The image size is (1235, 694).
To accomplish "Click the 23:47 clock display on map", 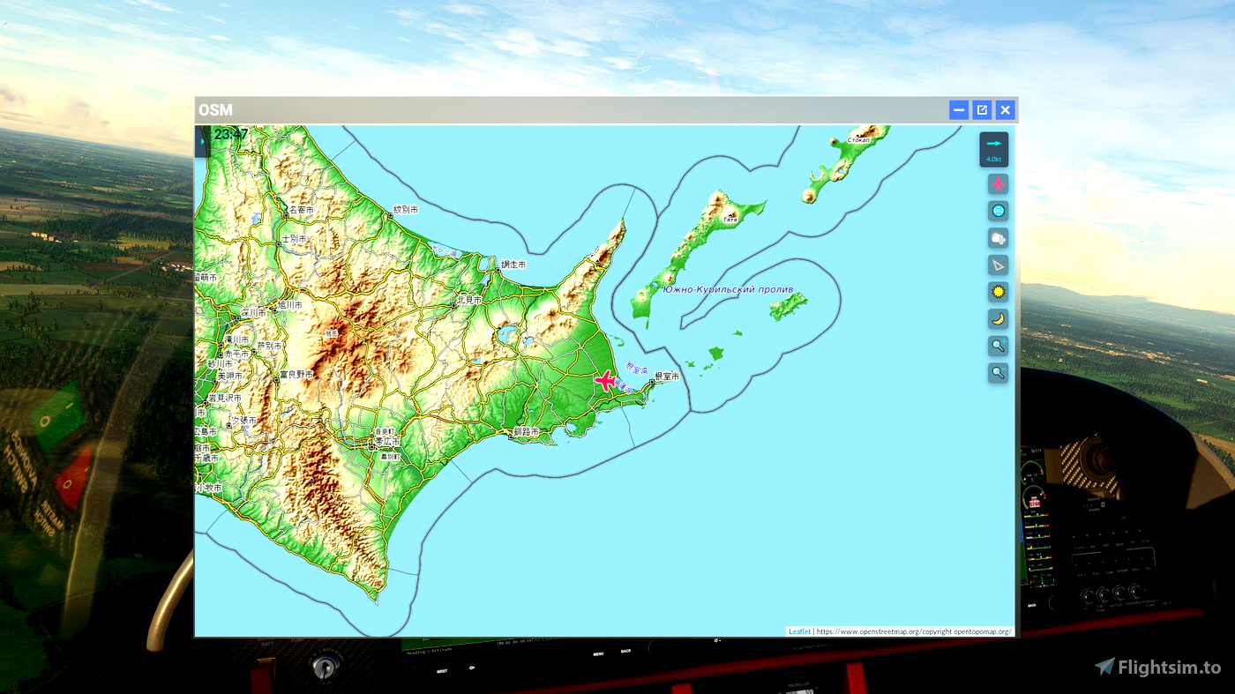I will click(230, 135).
